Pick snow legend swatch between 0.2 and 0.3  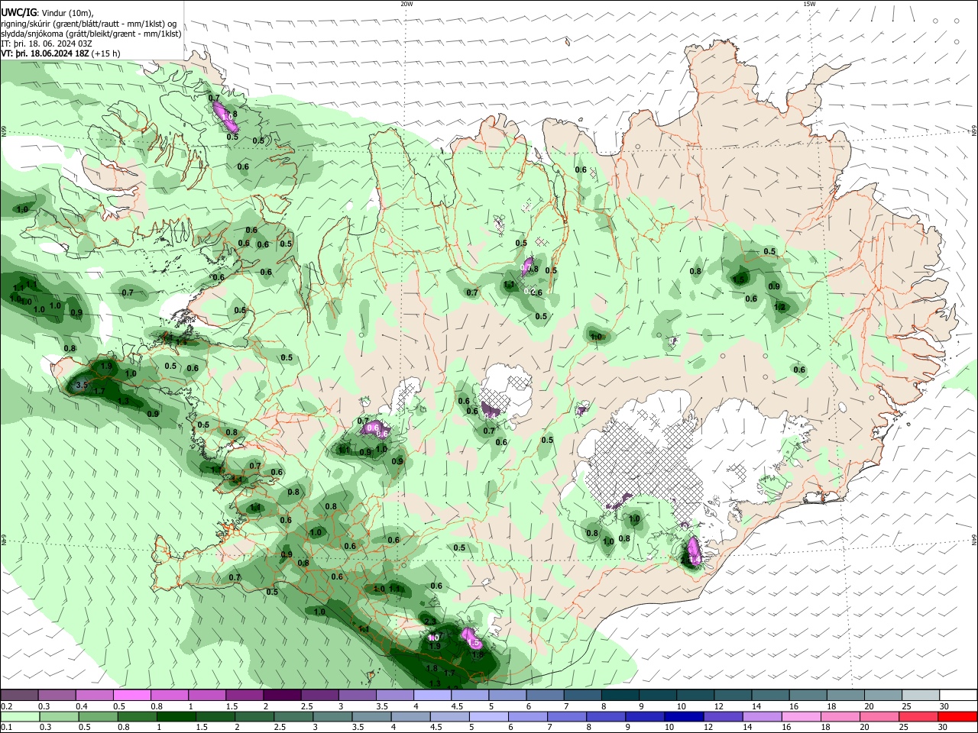pyautogui.click(x=19, y=696)
